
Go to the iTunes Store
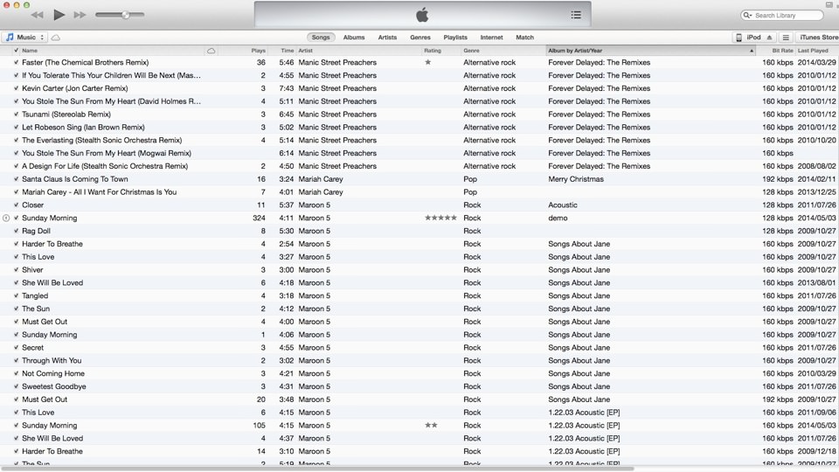pos(818,38)
